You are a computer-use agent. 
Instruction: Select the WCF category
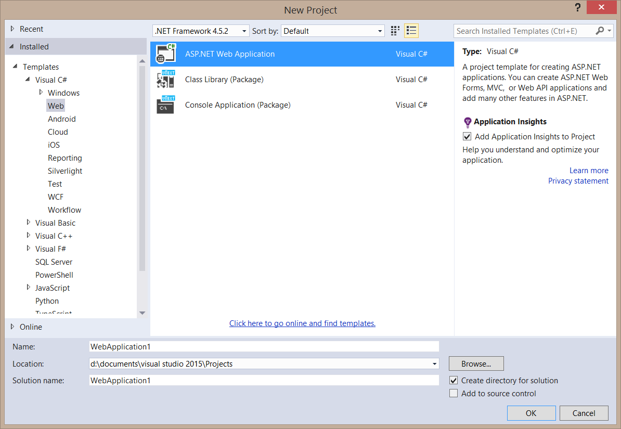[x=56, y=197]
